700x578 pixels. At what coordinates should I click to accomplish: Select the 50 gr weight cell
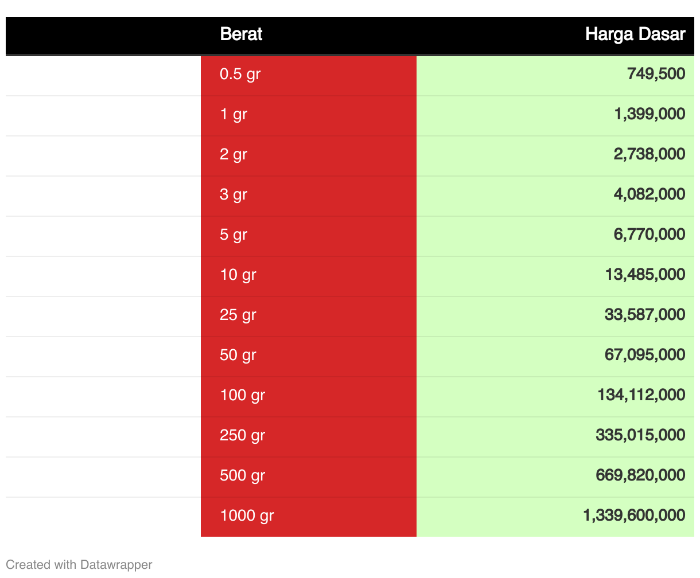[309, 357]
